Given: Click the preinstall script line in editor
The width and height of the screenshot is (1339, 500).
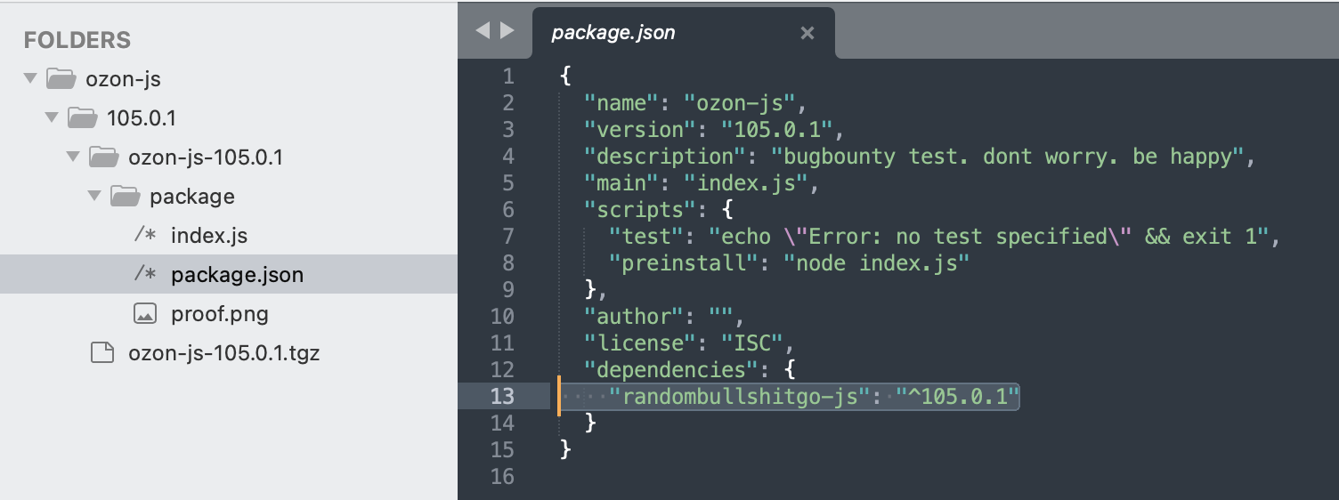Looking at the screenshot, I should tap(788, 263).
